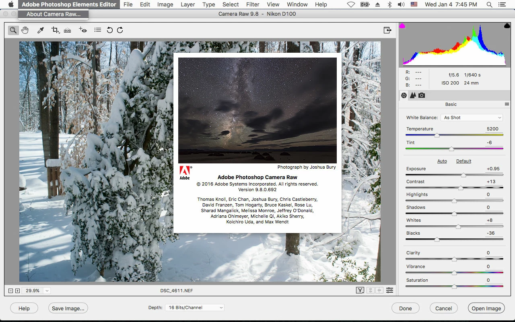
Task: Open the Adobe Photoshop Elements Editor menu
Action: [x=69, y=4]
